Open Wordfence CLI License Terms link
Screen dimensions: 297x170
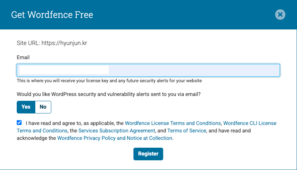[250, 123]
